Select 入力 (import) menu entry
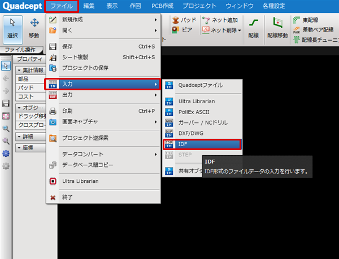 [x=102, y=84]
